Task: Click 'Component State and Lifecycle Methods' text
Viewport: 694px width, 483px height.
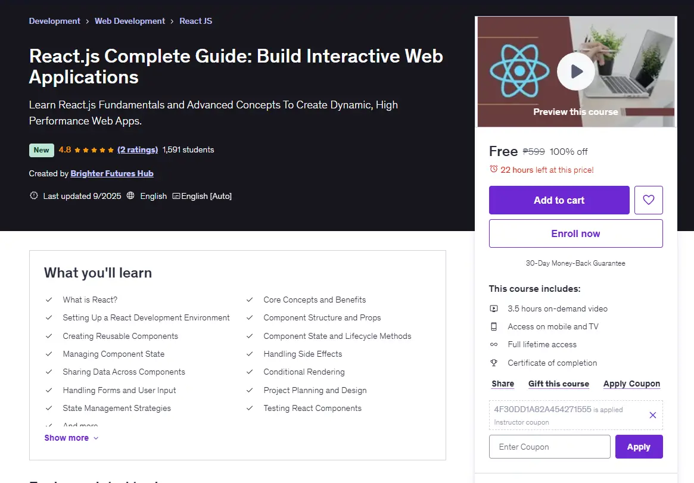Action: [x=337, y=336]
